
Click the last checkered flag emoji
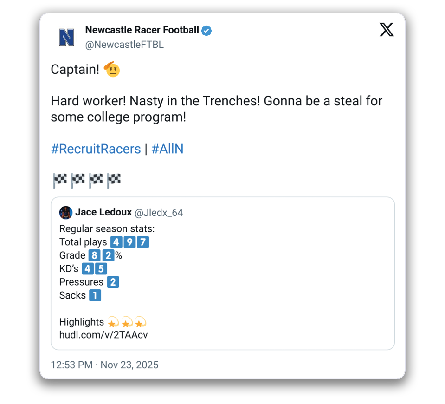click(x=114, y=180)
